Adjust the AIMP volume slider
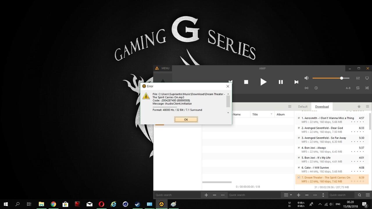 click(x=331, y=78)
